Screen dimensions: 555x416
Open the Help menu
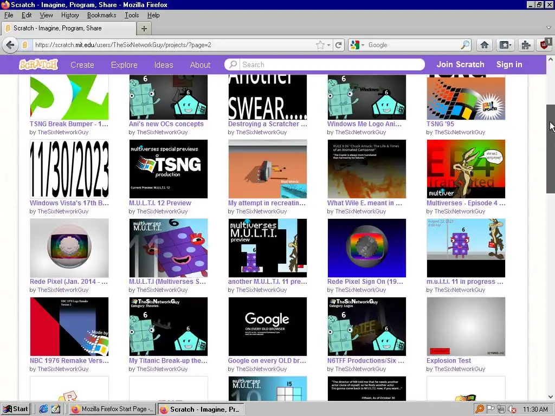(153, 15)
